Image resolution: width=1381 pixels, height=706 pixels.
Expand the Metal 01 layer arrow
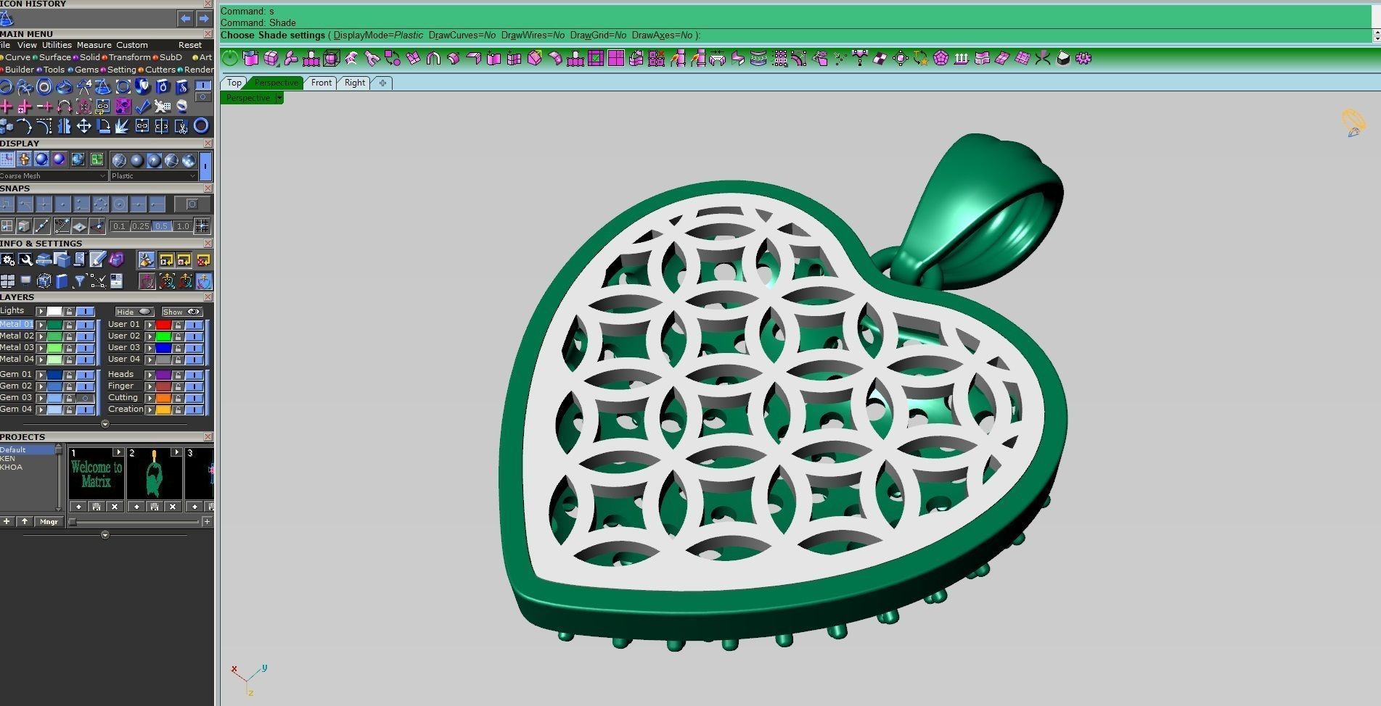tap(41, 325)
